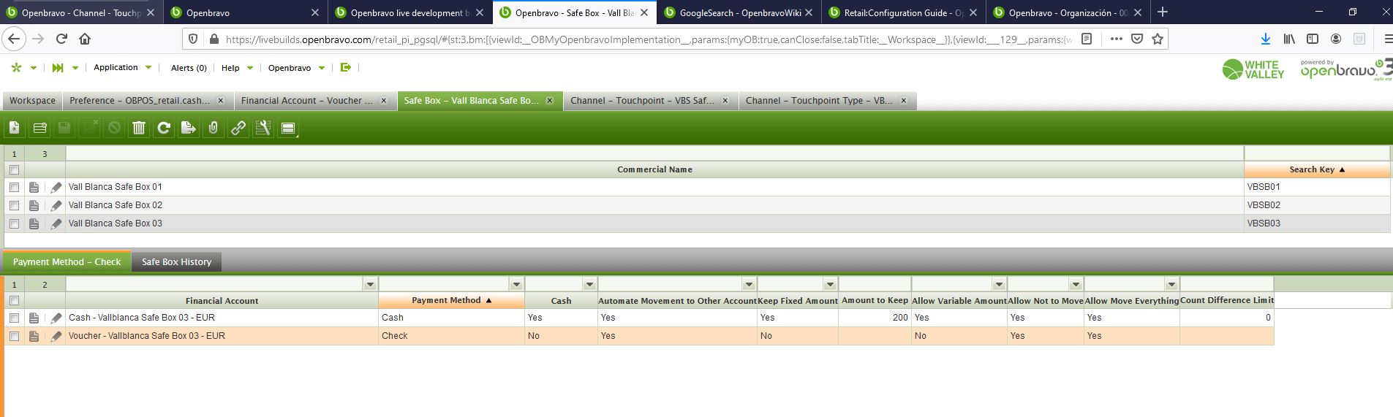Screen dimensions: 1393x417
Task: Click the Attachments paperclip icon
Action: (214, 128)
